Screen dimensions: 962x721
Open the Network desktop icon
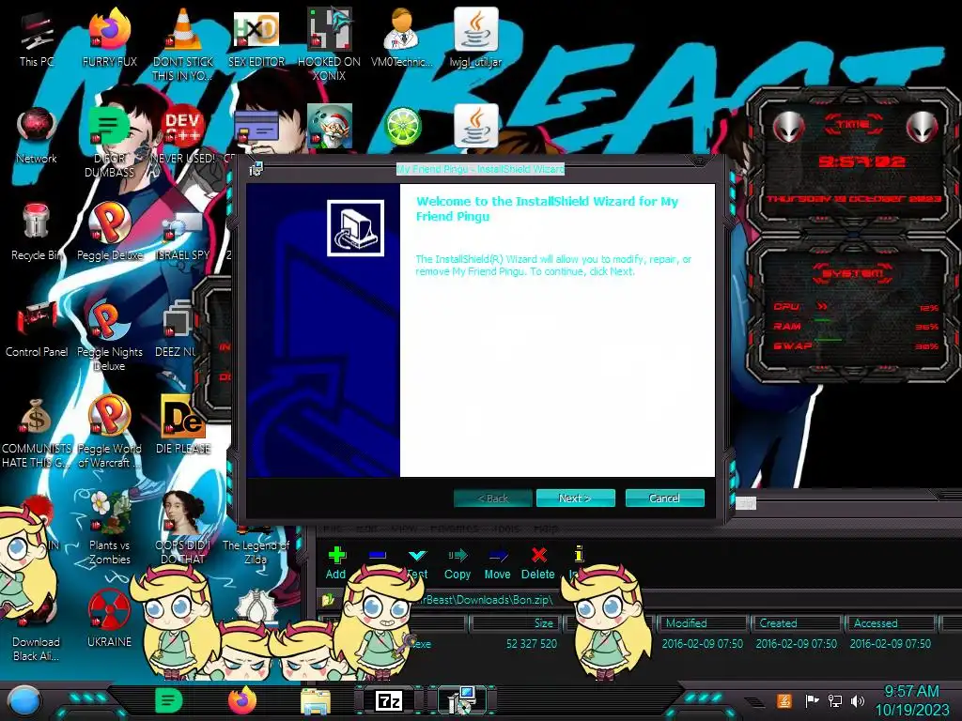coord(37,135)
